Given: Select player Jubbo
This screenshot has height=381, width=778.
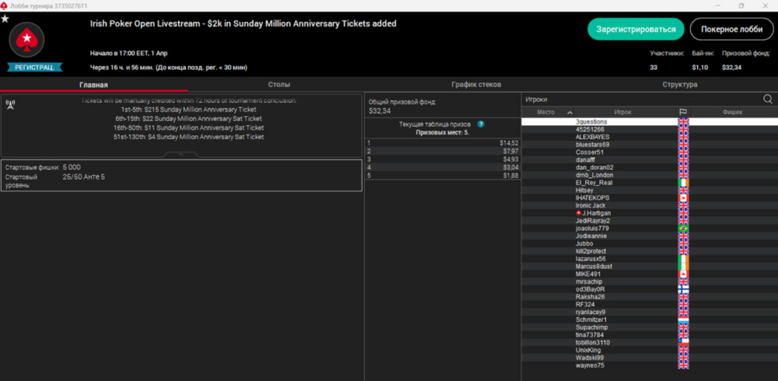Looking at the screenshot, I should click(584, 243).
